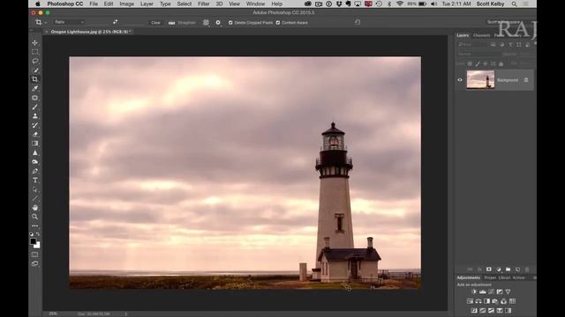This screenshot has width=565, height=317.
Task: Create a new layer icon
Action: pos(518,269)
